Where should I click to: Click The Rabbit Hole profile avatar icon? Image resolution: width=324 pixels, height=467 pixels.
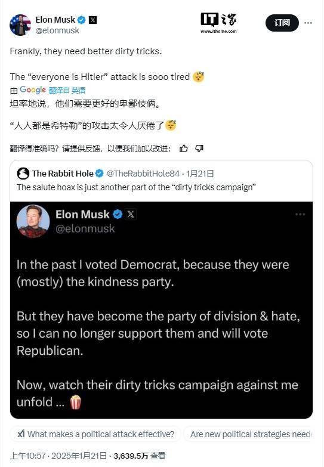(23, 174)
